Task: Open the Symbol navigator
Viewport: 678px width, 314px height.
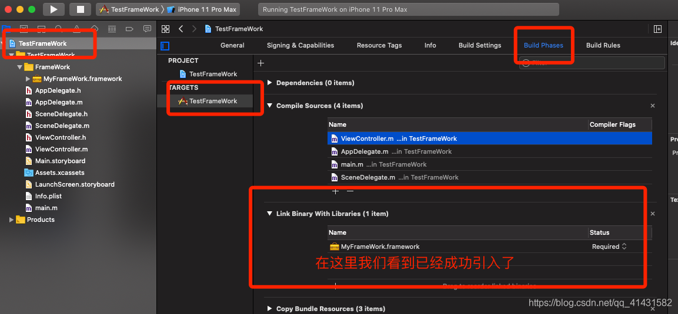Action: click(42, 29)
